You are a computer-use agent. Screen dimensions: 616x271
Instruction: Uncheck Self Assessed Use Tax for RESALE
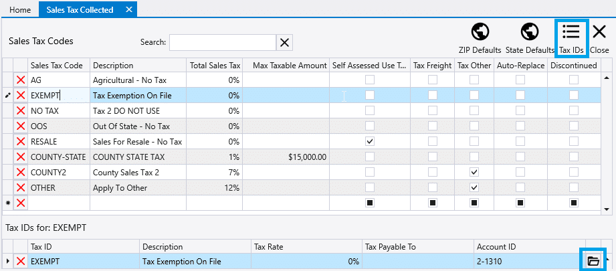click(x=369, y=142)
